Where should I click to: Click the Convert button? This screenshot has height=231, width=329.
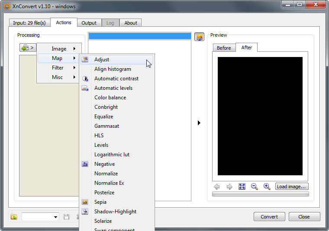[x=269, y=217]
